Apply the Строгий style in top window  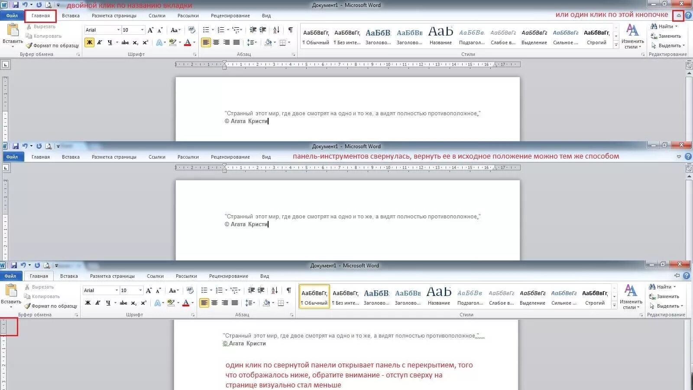click(x=596, y=36)
